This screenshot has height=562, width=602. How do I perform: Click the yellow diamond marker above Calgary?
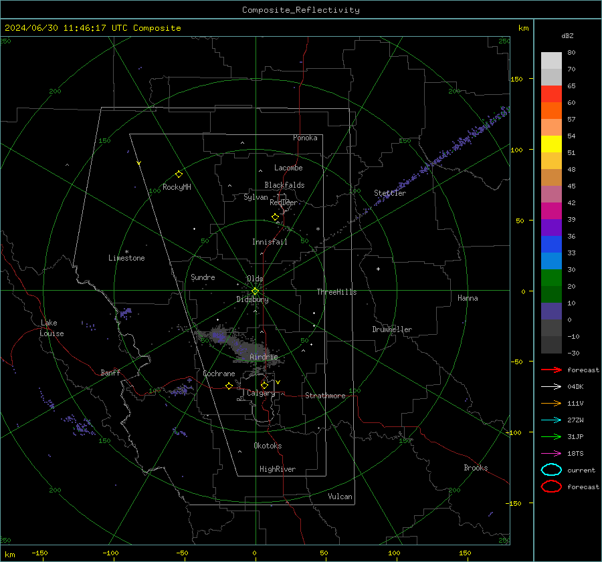pos(264,385)
